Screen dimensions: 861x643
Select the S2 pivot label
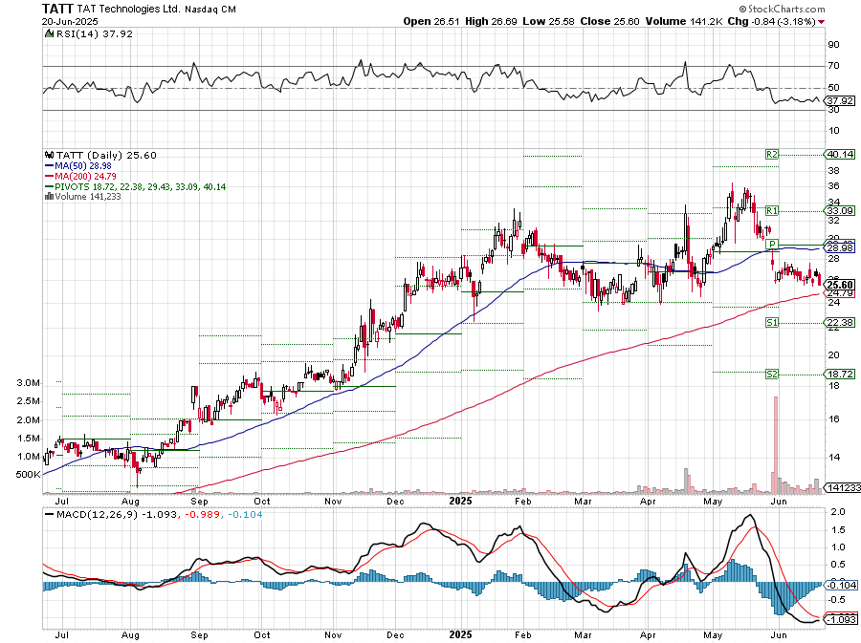tap(771, 374)
